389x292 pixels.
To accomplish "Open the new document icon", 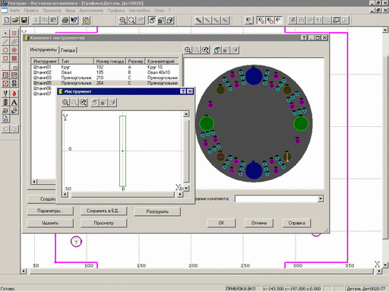I will coord(7,20).
